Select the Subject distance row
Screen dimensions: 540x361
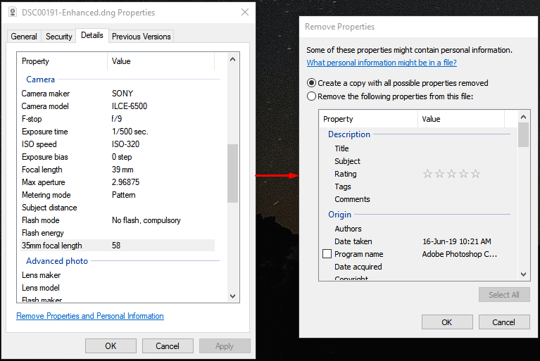coord(118,208)
